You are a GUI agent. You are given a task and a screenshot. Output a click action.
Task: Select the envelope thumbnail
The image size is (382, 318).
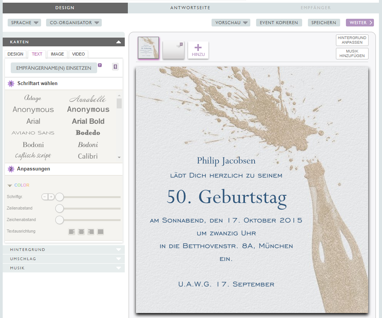coord(173,50)
